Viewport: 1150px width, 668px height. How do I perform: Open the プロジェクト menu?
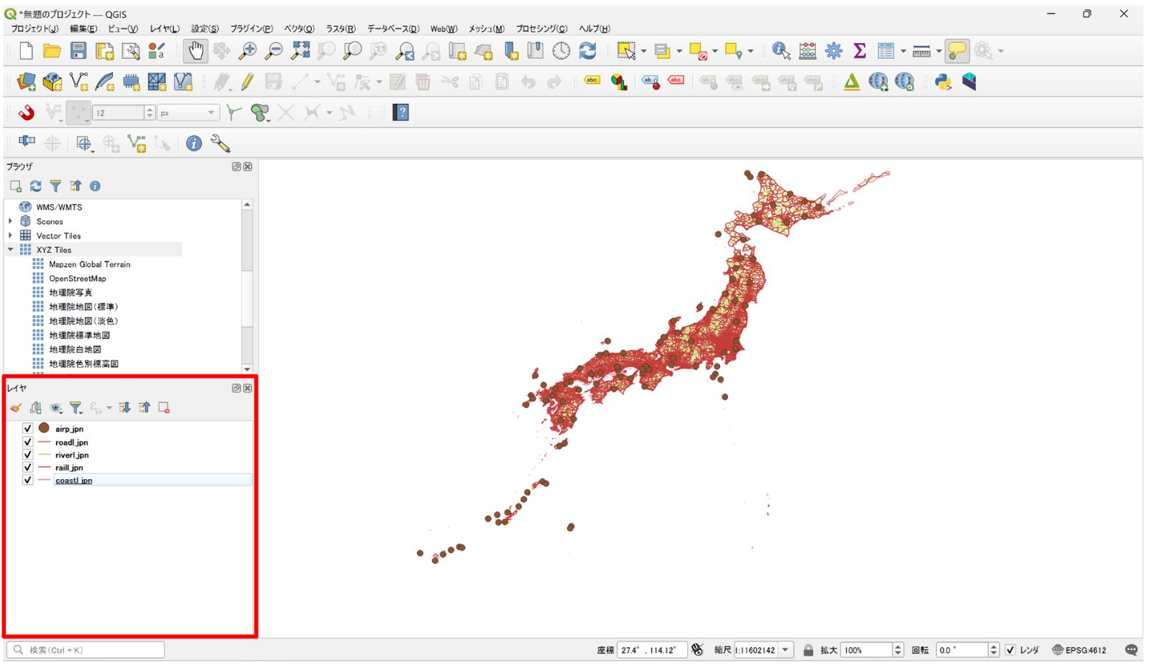(34, 29)
